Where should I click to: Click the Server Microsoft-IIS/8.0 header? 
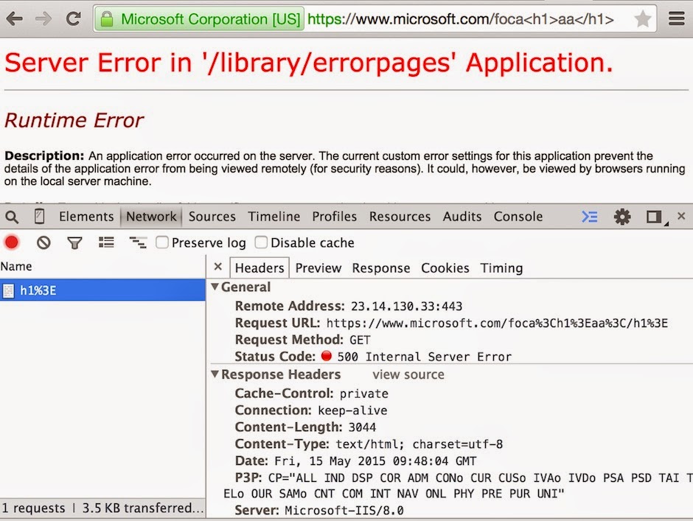pyautogui.click(x=319, y=511)
